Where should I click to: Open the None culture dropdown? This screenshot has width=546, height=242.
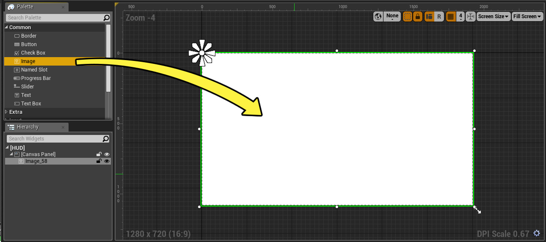(392, 16)
